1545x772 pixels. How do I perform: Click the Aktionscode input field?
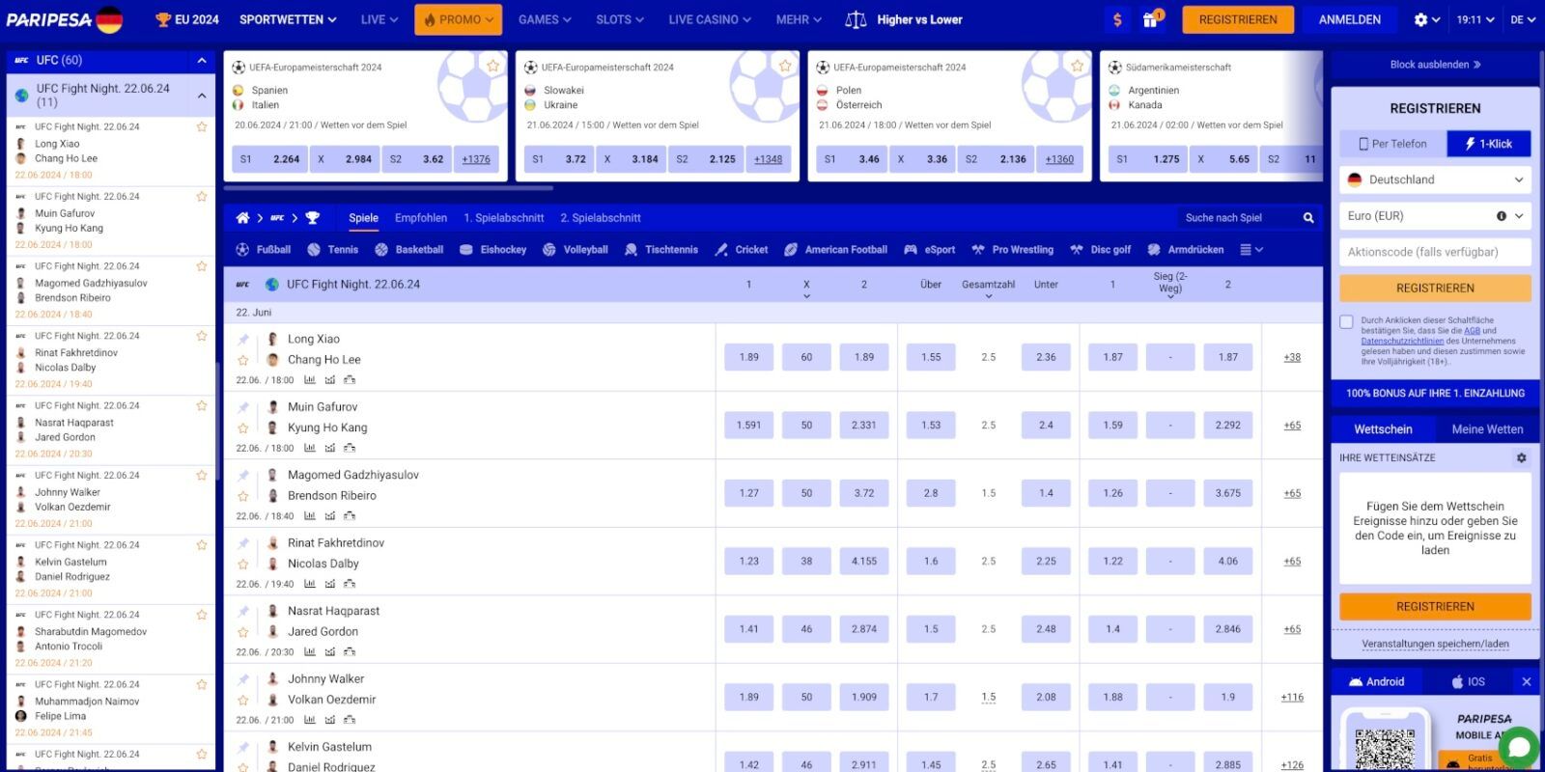pyautogui.click(x=1434, y=252)
